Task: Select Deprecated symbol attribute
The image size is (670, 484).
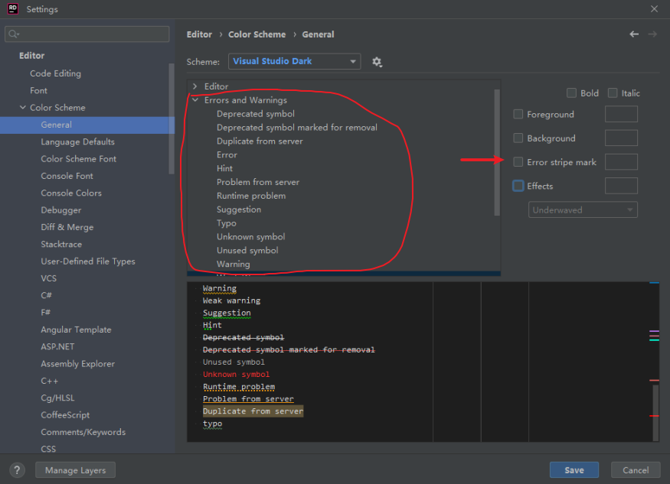Action: click(x=256, y=113)
